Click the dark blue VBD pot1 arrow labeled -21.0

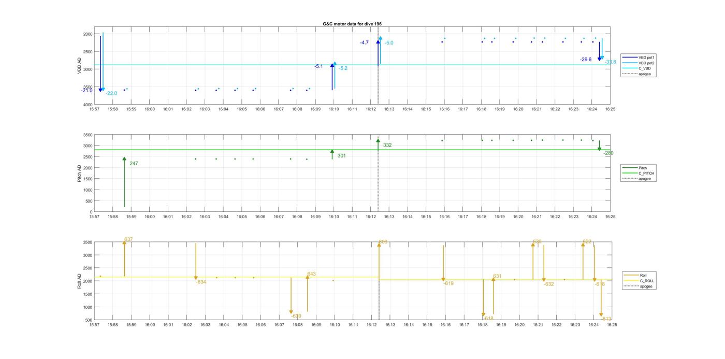100,64
